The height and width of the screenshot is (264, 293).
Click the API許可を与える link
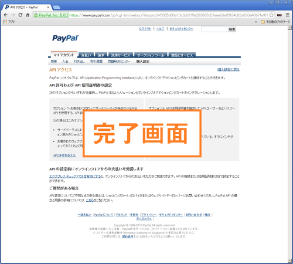click(x=64, y=155)
